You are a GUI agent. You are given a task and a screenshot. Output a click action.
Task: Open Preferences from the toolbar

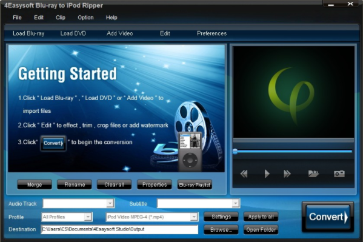212,33
